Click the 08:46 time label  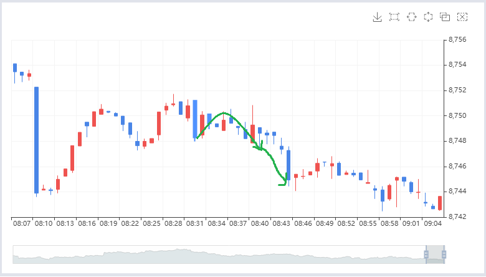(303, 223)
